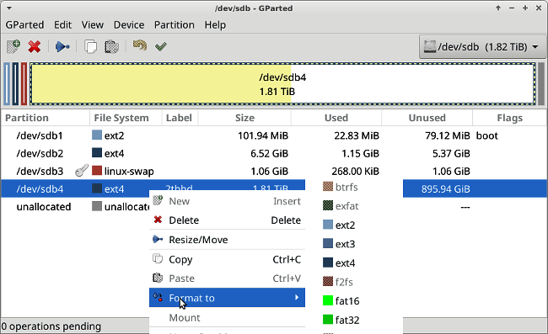Open the View menu
The width and height of the screenshot is (548, 334).
tap(92, 25)
